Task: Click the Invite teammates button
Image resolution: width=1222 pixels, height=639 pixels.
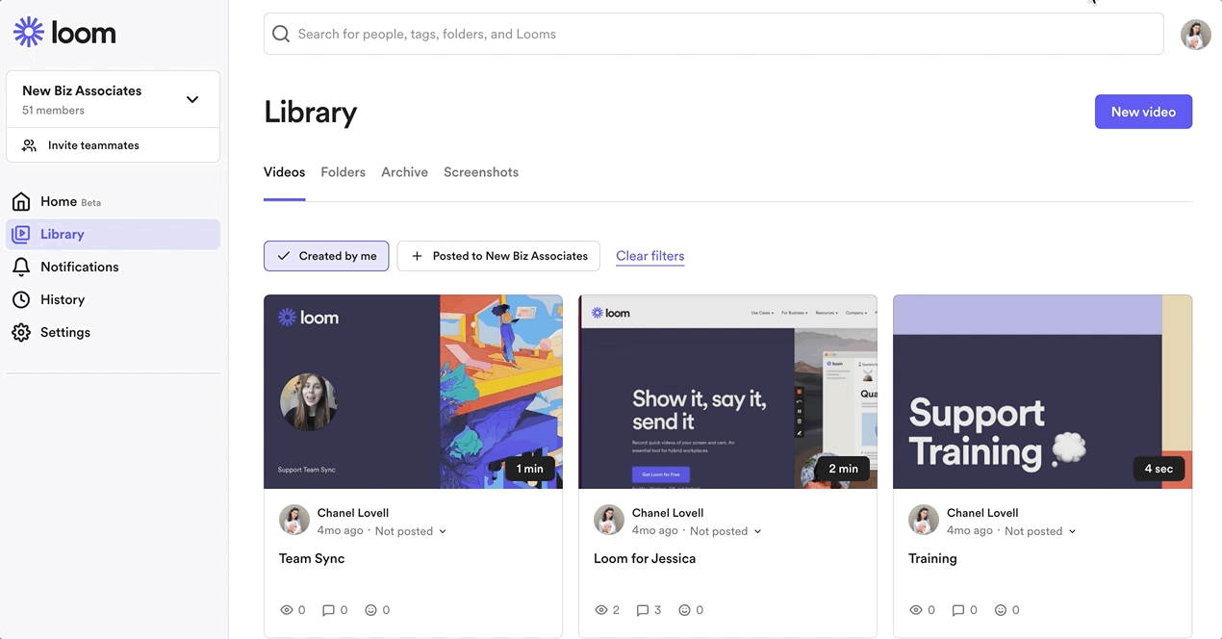Action: [113, 145]
